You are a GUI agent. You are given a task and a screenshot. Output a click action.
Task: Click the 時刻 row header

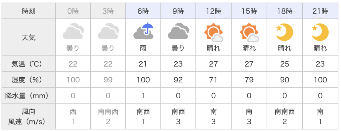coord(29,12)
